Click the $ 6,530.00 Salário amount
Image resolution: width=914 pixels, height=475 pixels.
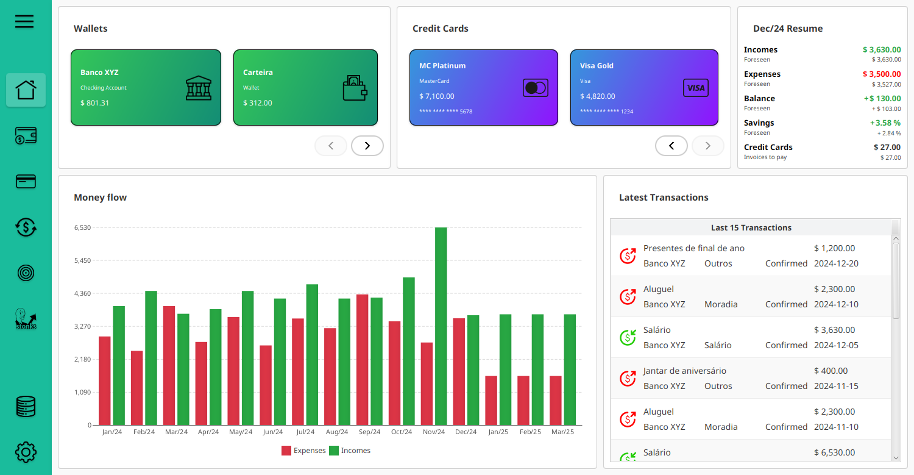[834, 452]
